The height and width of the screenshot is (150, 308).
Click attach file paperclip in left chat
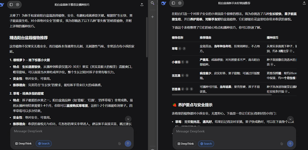tap(120, 144)
